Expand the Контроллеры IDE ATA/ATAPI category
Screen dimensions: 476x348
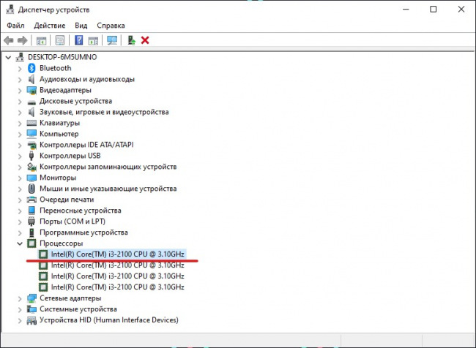[x=20, y=145]
